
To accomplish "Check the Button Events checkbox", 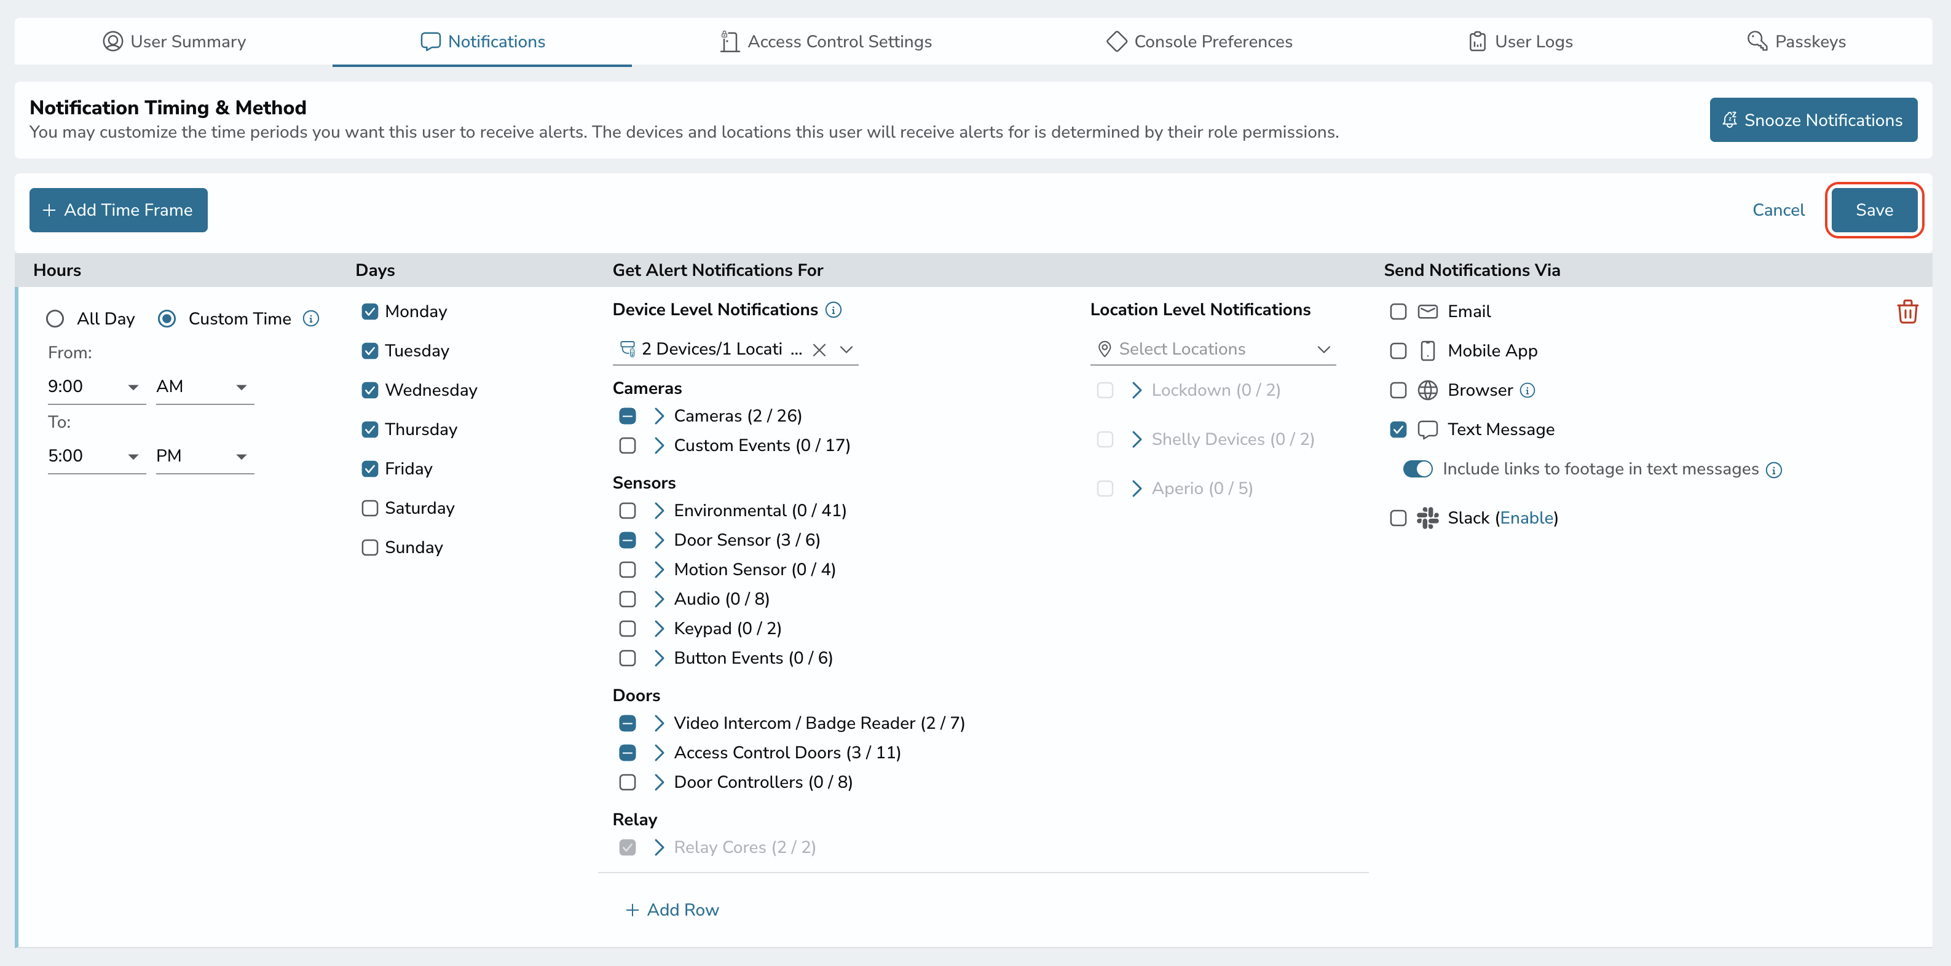I will [627, 658].
